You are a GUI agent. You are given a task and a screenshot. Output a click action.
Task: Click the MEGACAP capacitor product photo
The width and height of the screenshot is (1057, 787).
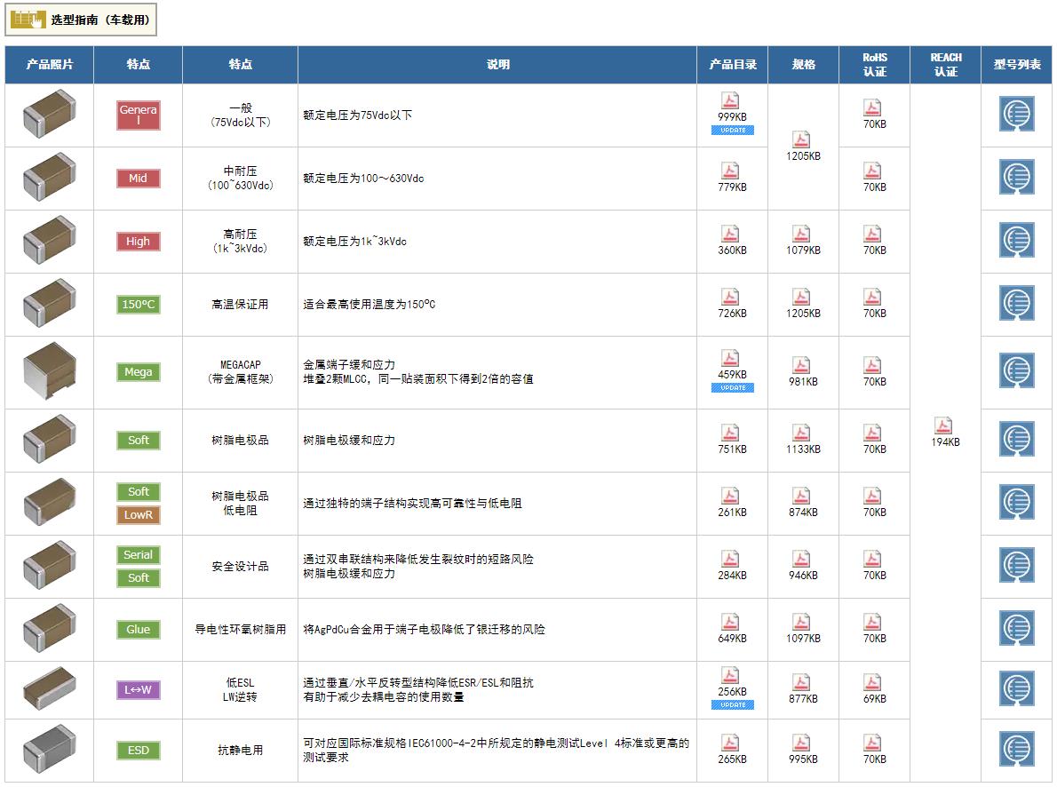49,372
